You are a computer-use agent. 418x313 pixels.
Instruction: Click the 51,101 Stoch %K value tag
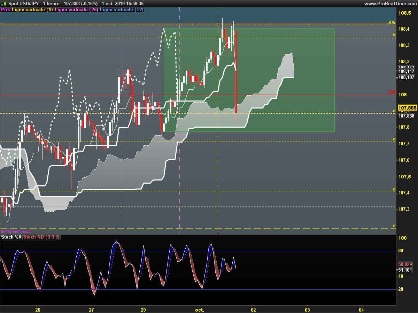point(405,270)
